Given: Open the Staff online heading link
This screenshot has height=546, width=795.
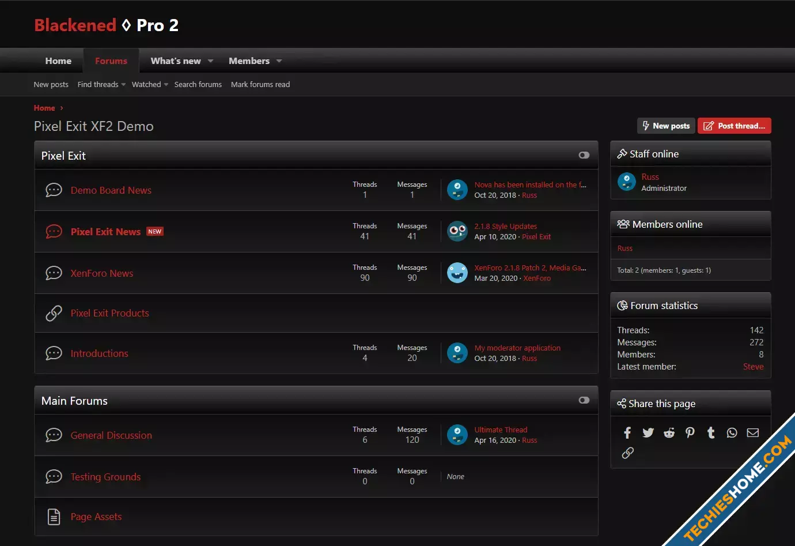Looking at the screenshot, I should coord(654,154).
